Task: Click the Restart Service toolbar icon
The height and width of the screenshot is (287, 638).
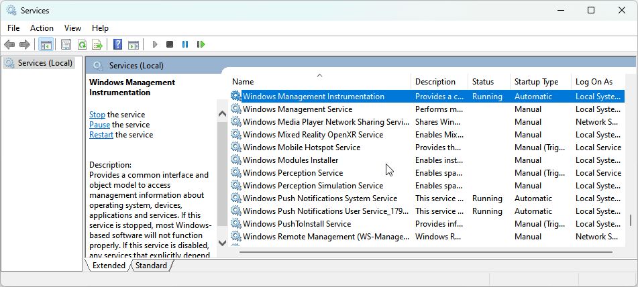Action: (x=201, y=44)
